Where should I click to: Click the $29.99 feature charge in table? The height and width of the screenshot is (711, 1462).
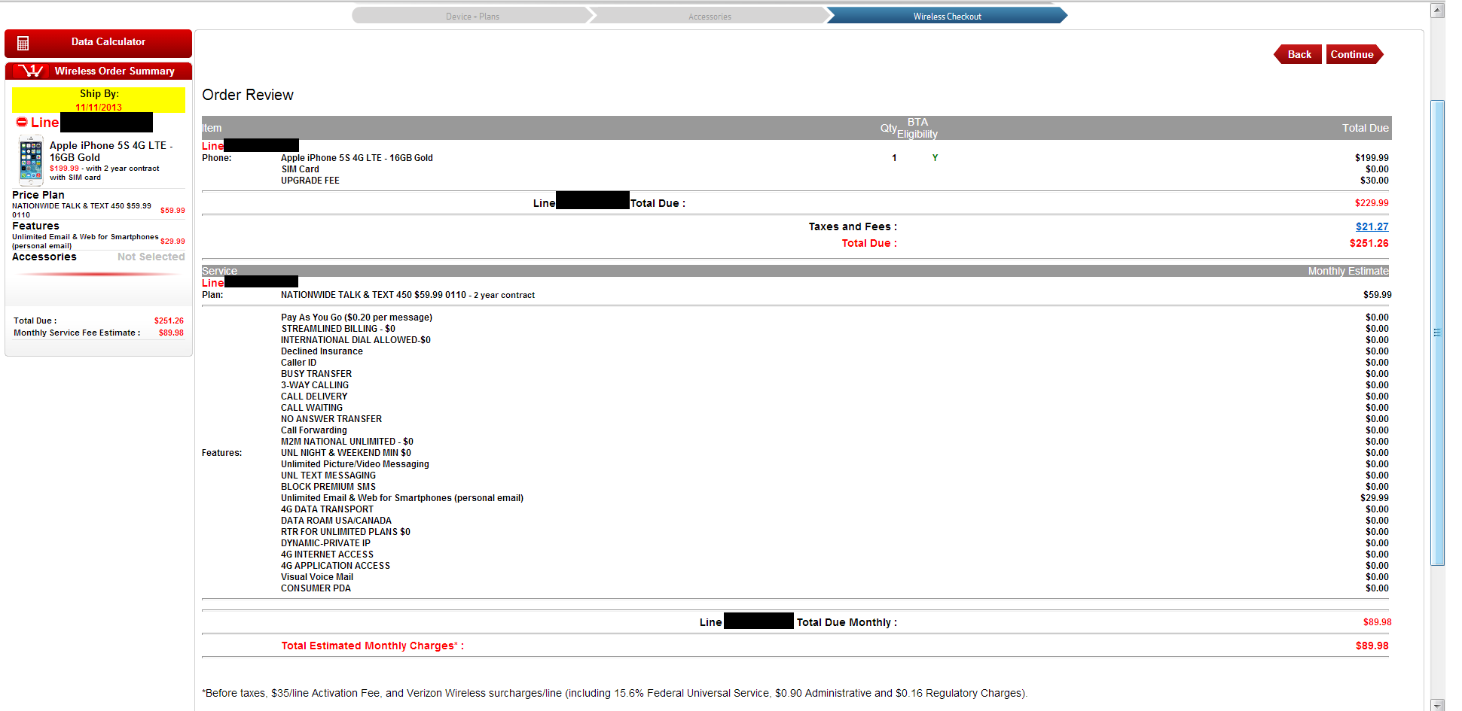pos(1375,498)
